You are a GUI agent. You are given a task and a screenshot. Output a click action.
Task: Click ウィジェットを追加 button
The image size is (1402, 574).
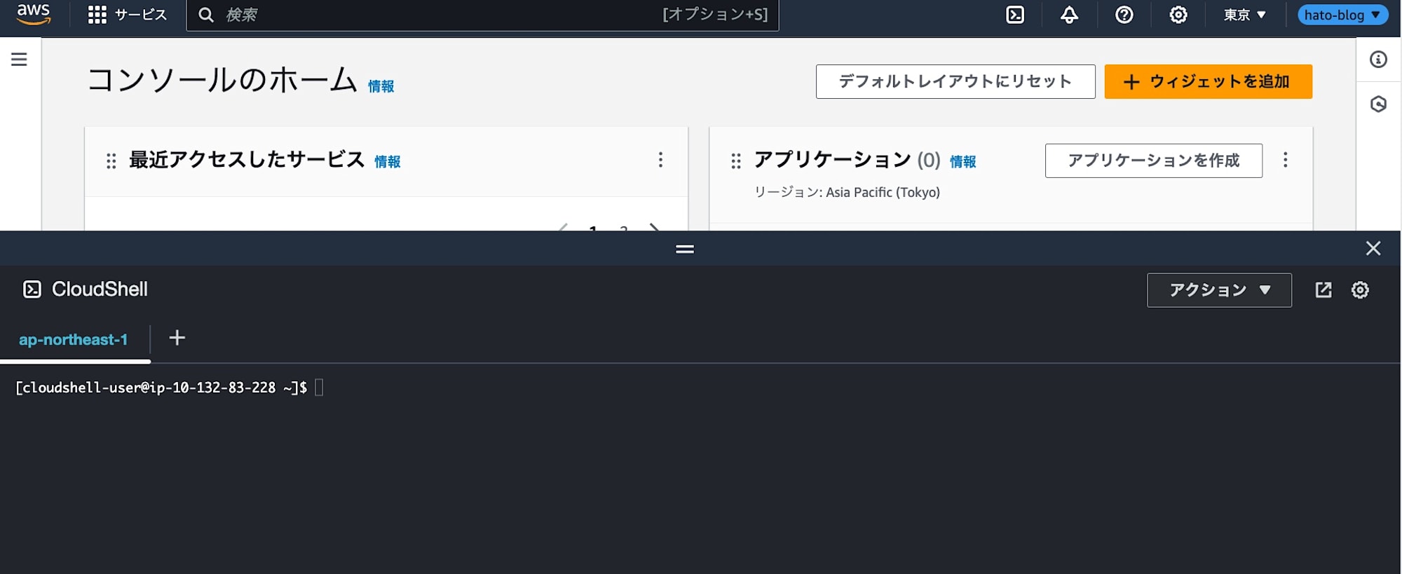[1208, 81]
